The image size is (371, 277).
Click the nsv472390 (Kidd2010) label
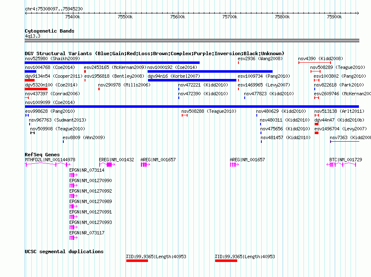(203, 94)
